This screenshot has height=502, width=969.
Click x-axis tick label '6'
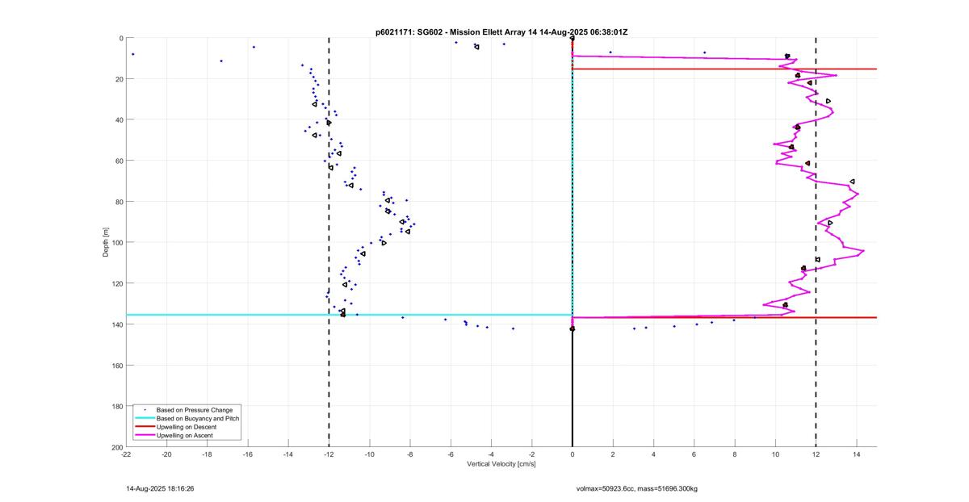point(694,454)
